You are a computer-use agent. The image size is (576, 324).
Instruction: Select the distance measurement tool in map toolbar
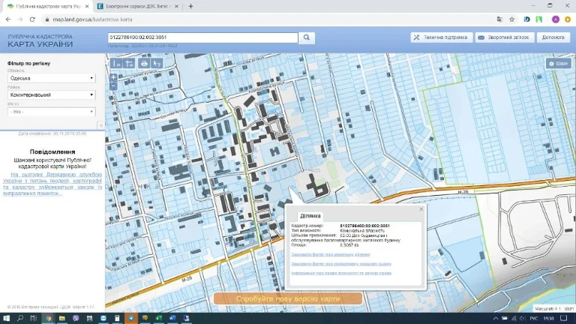(x=116, y=64)
